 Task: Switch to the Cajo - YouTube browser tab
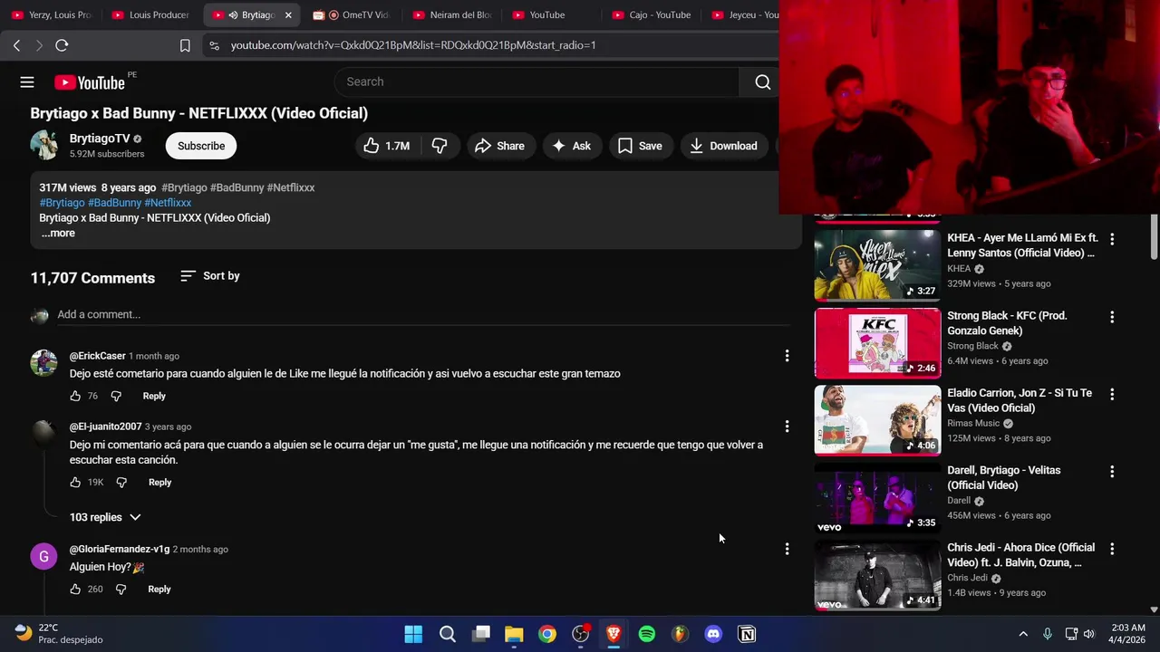(651, 14)
